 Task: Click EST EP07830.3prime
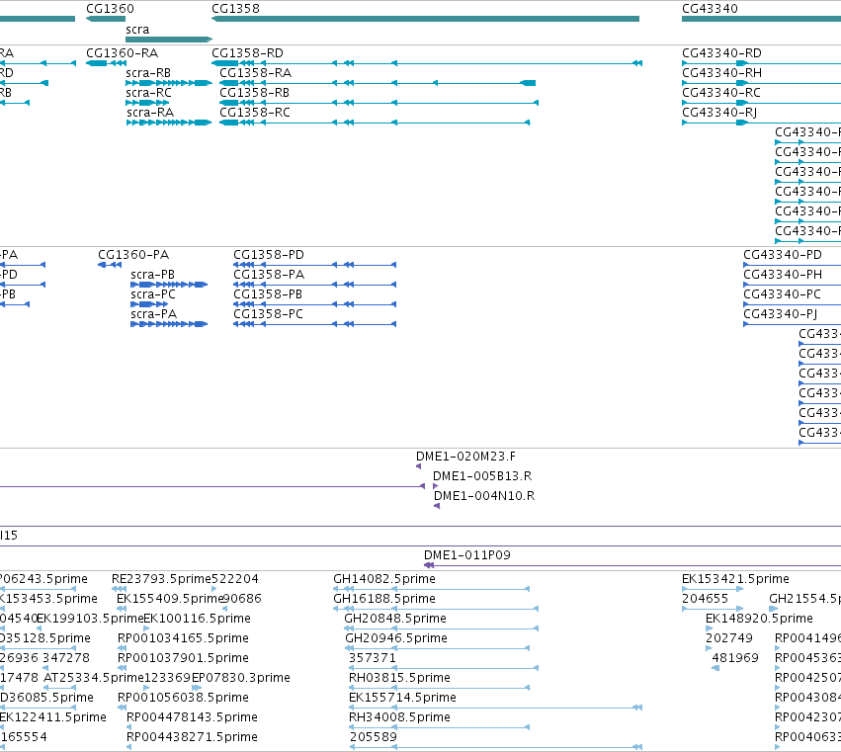[241, 678]
